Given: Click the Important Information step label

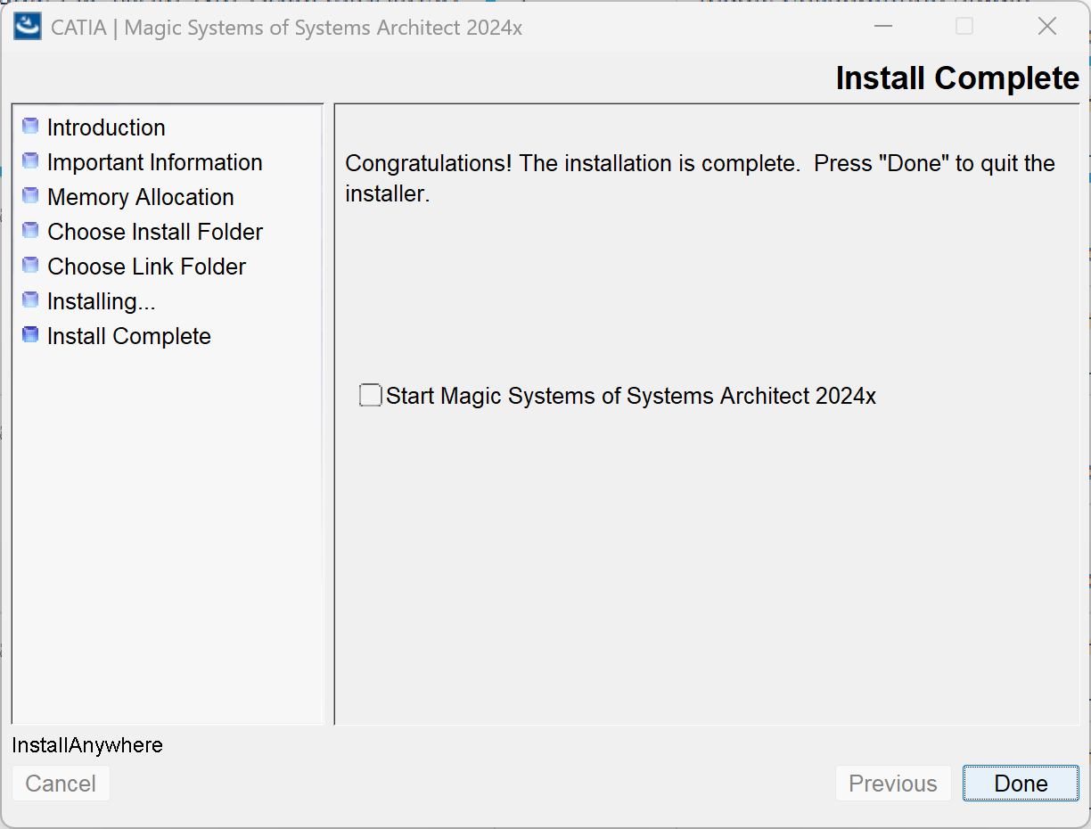Looking at the screenshot, I should click(155, 162).
